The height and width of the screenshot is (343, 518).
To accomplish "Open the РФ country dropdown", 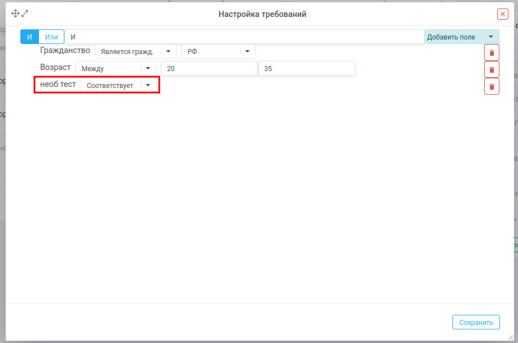I will click(x=218, y=51).
